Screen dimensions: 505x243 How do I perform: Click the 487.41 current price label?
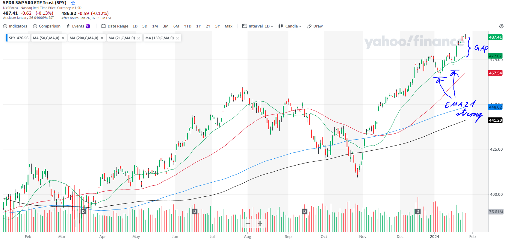[495, 37]
